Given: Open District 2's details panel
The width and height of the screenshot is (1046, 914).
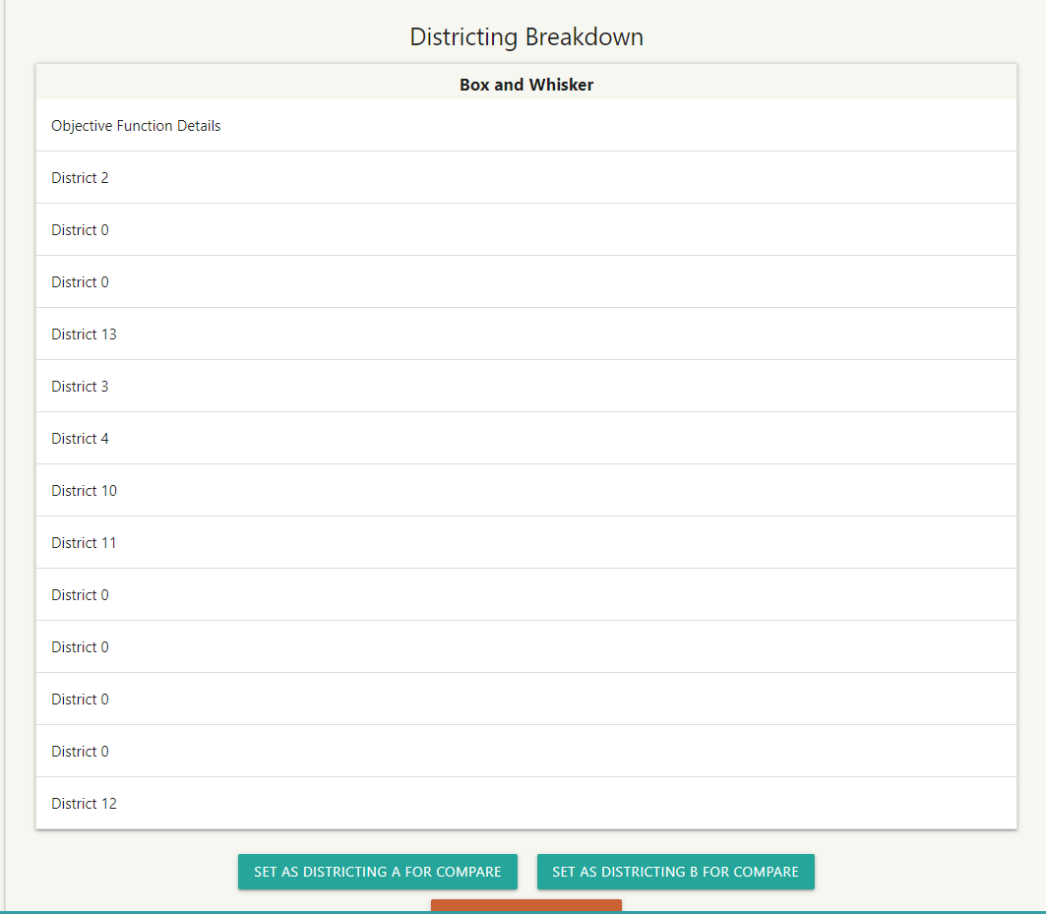Looking at the screenshot, I should tap(80, 178).
